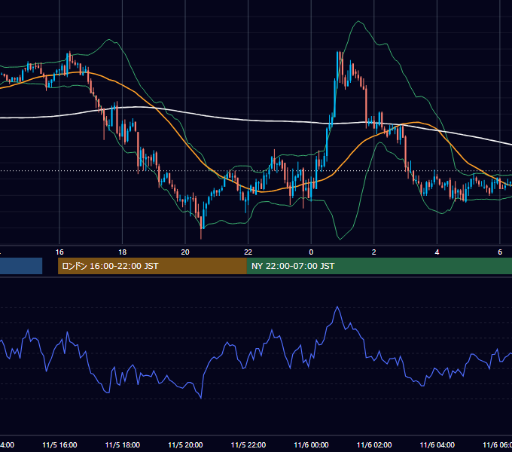The height and width of the screenshot is (452, 512).
Task: Click the ロンドン 16:00-22:00 JST session bar
Action: pos(152,266)
